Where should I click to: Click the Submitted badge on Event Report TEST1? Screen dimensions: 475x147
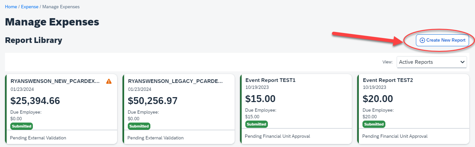tap(257, 124)
